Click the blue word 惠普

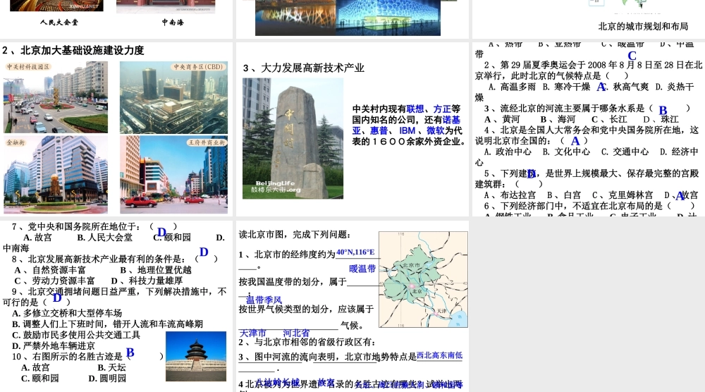379,130
